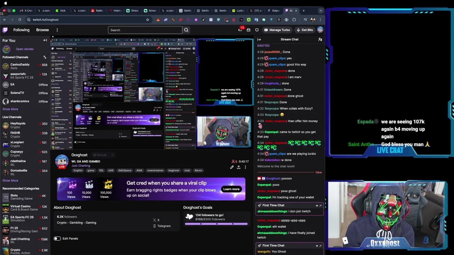Open the Just Chatting category link

click(x=81, y=166)
